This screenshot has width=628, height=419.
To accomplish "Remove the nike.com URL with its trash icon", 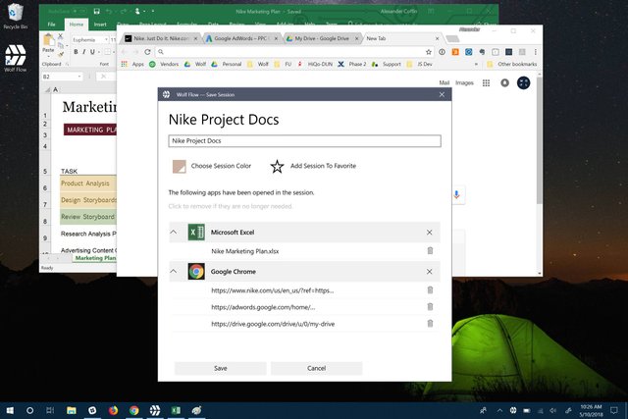I will [x=429, y=290].
